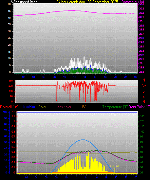Click the Solar legend label
Viewport: 150px width, 180px height.
click(x=42, y=107)
